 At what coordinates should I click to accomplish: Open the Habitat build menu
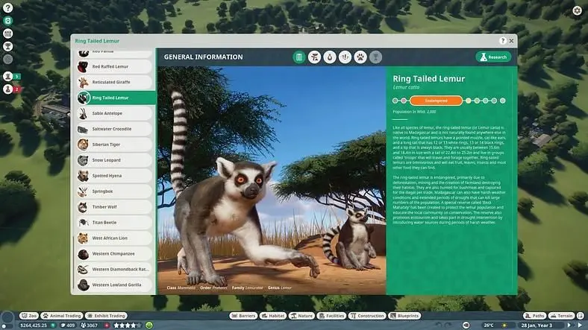point(273,316)
